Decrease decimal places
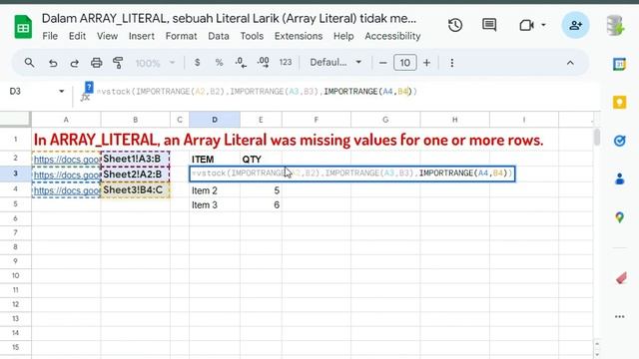639x359 pixels. pos(241,63)
